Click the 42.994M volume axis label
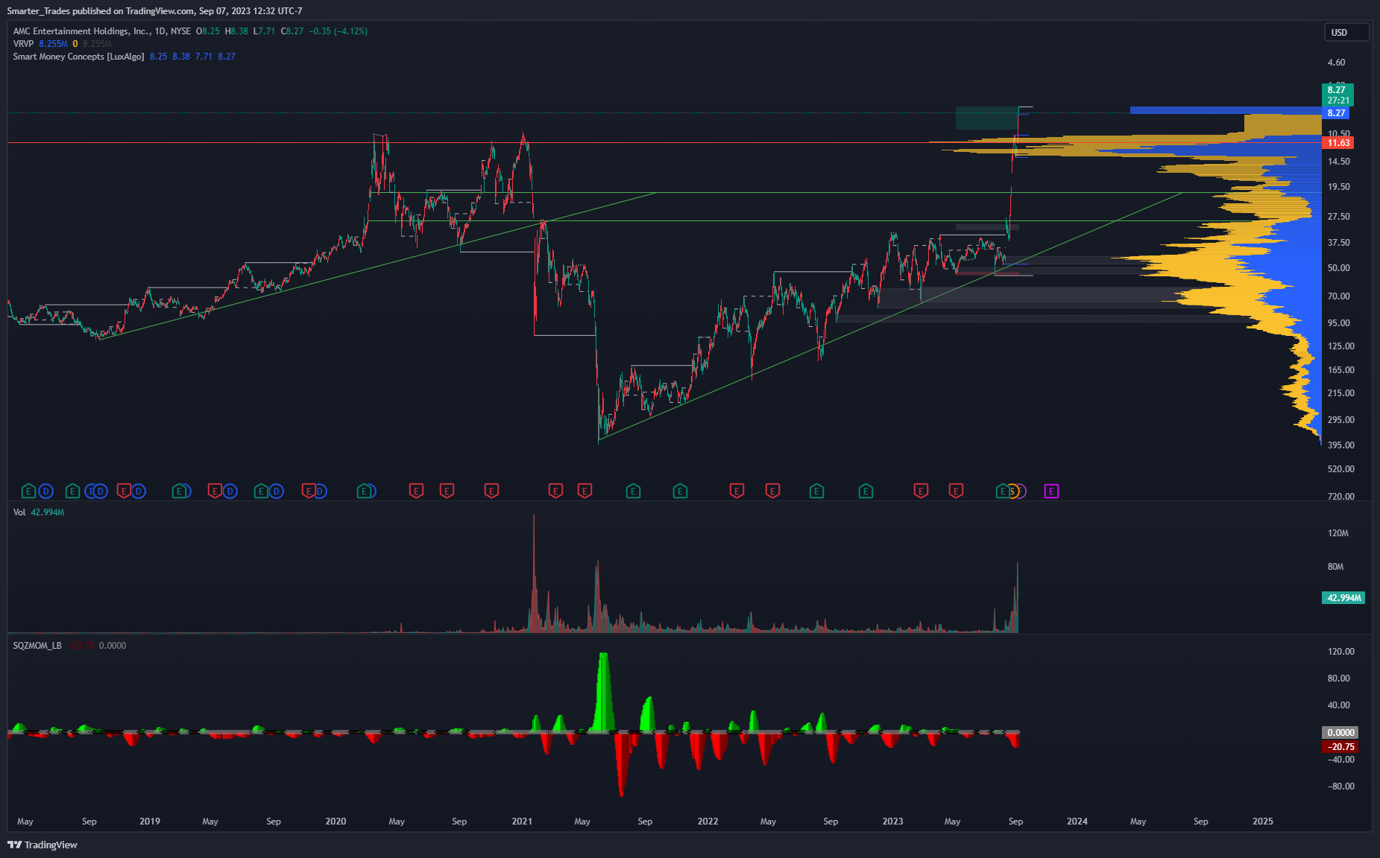Screen dimensions: 1380x858 [1343, 598]
